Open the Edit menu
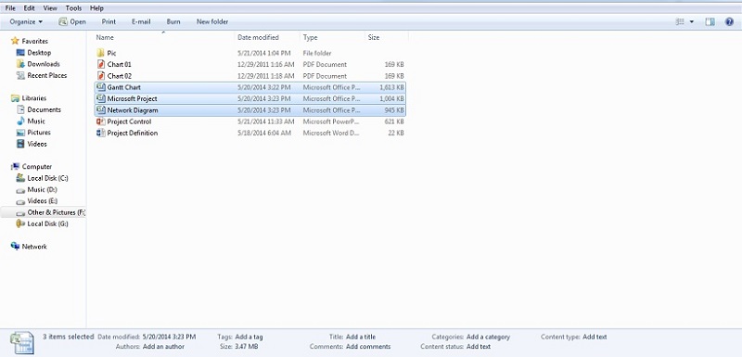 [29, 8]
